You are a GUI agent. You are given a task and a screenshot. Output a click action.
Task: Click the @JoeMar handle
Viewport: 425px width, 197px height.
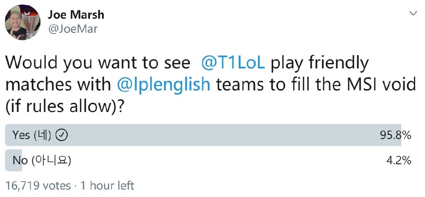[x=73, y=29]
